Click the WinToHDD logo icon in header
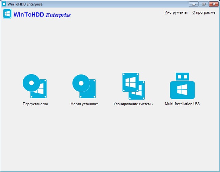This screenshot has height=172, width=220. [x=7, y=14]
